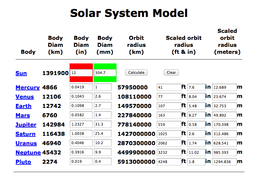259x177 pixels.
Task: Open the Mars link
Action: [23, 115]
